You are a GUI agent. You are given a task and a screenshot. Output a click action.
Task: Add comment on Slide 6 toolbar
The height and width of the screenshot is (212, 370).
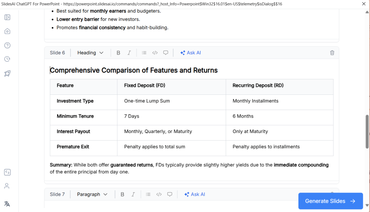tap(166, 53)
